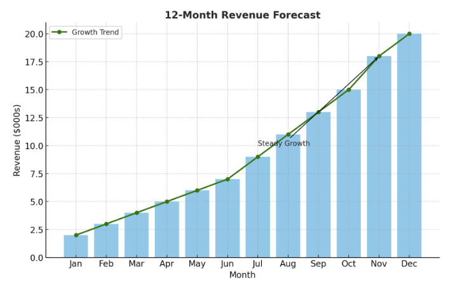Click the 20.0 tick label on y-axis

[34, 34]
